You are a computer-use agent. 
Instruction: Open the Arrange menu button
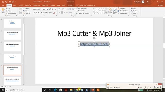coord(110,11)
